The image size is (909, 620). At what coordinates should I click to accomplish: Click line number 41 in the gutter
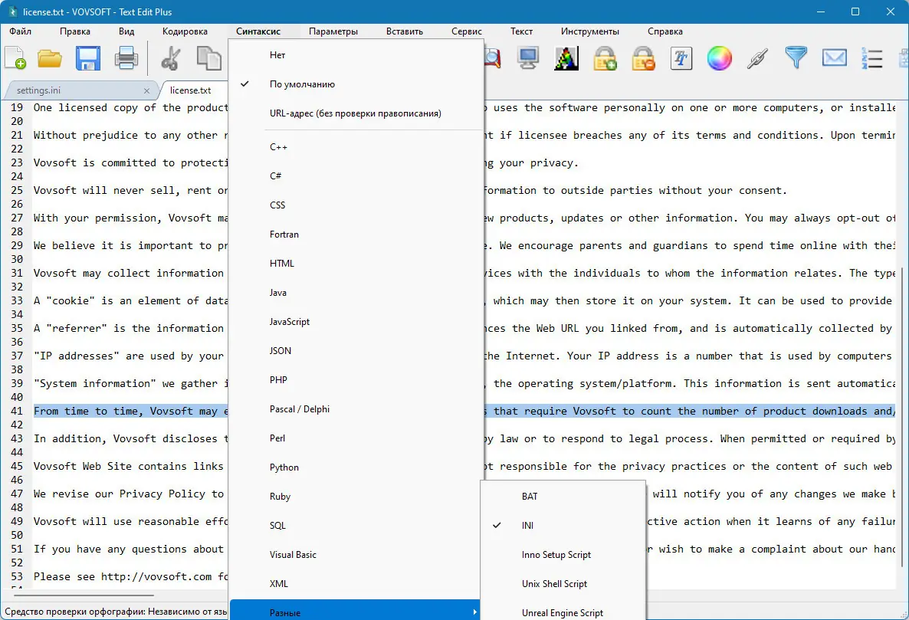(17, 412)
